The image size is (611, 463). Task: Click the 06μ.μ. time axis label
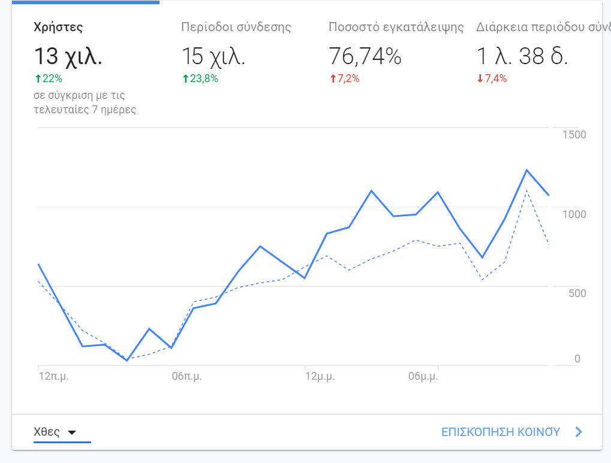tap(422, 377)
